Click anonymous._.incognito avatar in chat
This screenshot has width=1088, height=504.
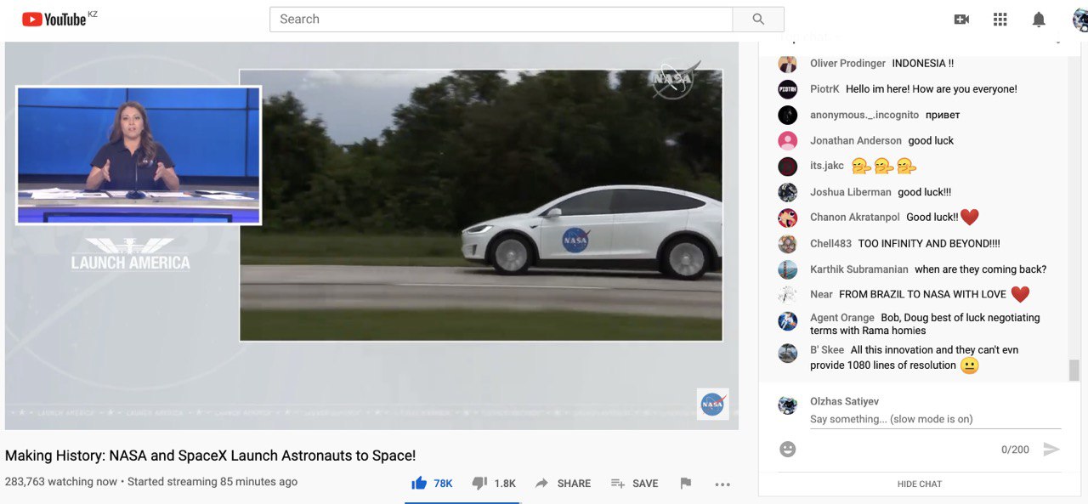pos(788,115)
